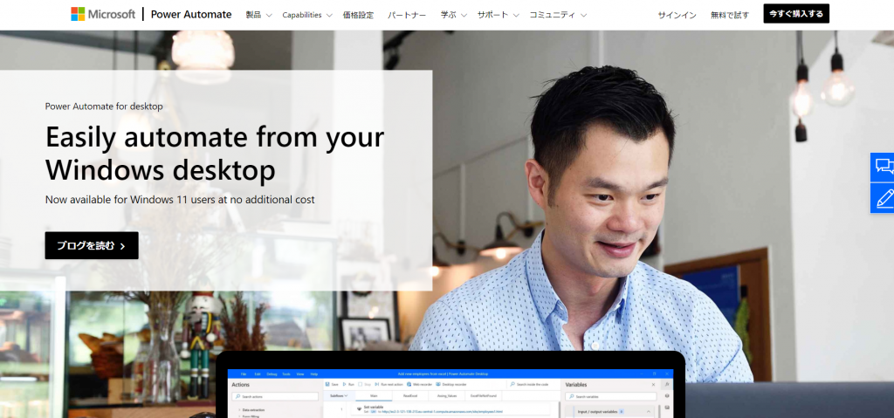Expand the 学ぶ menu
Image resolution: width=894 pixels, height=418 pixels.
click(454, 15)
